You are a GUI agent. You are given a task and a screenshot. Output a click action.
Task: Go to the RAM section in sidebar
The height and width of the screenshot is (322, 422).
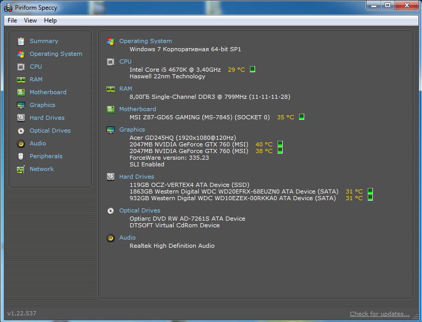pyautogui.click(x=36, y=79)
